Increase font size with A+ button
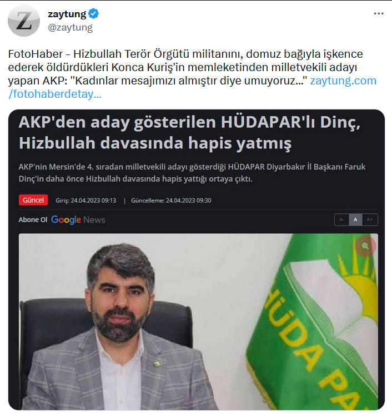 [370, 220]
